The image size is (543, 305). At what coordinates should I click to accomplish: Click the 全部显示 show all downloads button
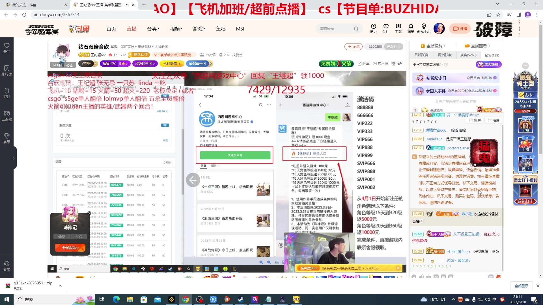522,286
